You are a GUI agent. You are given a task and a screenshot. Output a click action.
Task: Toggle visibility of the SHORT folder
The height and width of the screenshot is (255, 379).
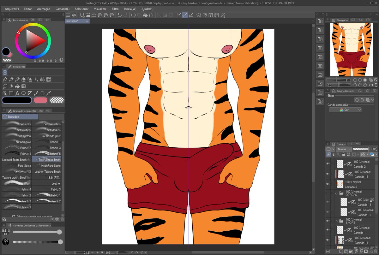pyautogui.click(x=328, y=221)
